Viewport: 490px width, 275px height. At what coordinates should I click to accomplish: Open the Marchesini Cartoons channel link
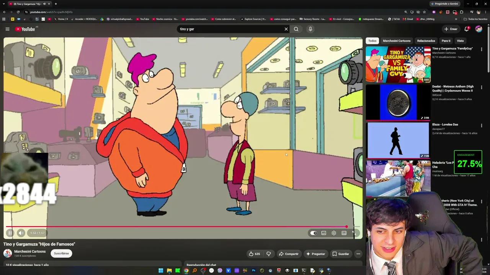(x=30, y=252)
